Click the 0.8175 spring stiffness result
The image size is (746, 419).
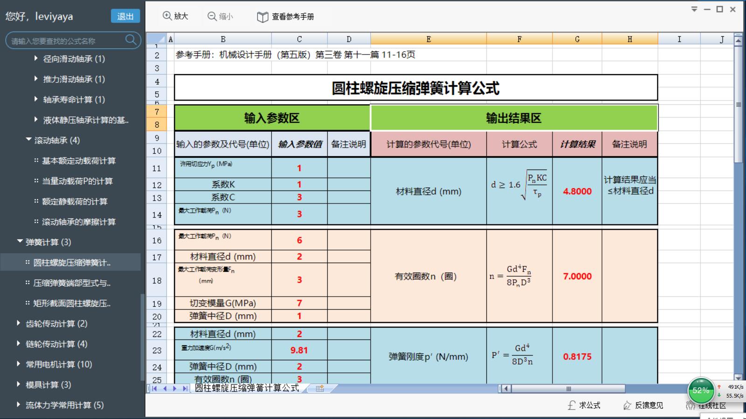[577, 356]
